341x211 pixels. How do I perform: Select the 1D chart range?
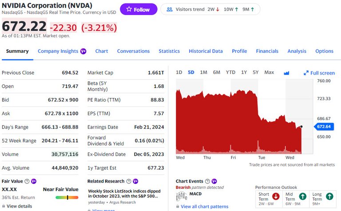pyautogui.click(x=179, y=72)
